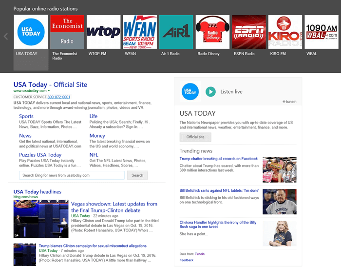Screen dimensions: 341x268
Task: Open the Puzzles USA Today sitelink
Action: click(x=40, y=155)
